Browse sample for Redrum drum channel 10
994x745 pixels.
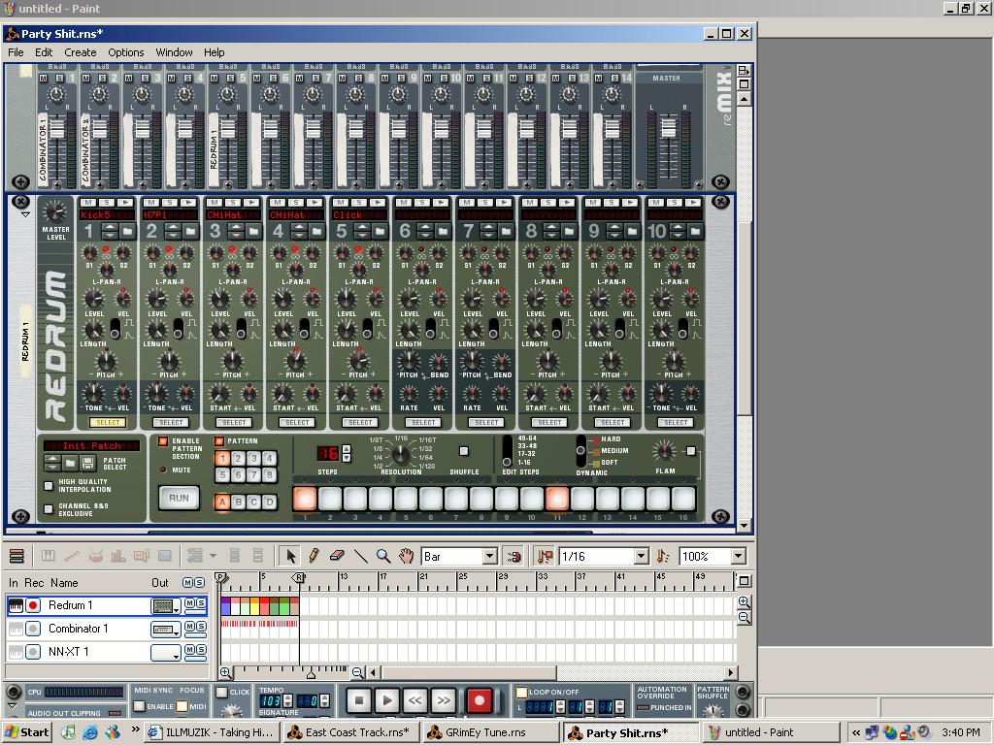695,231
